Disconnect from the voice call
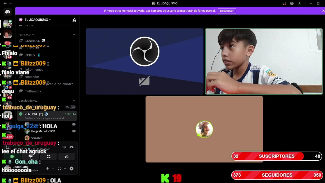This screenshot has height=183, width=325. [x=72, y=147]
